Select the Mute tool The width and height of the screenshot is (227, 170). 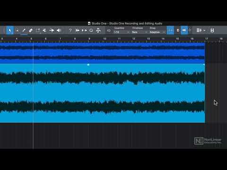point(44,30)
